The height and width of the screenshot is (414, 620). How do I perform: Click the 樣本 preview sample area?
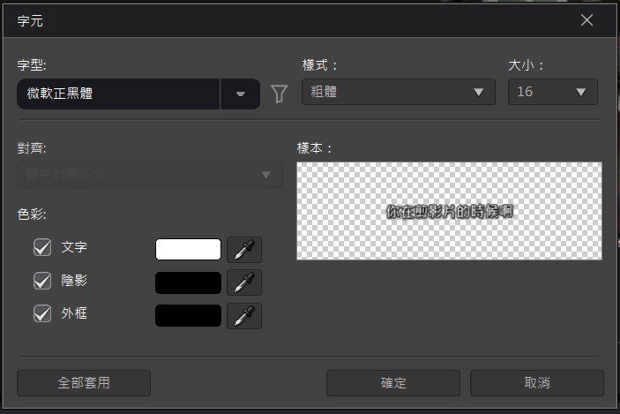tap(449, 211)
